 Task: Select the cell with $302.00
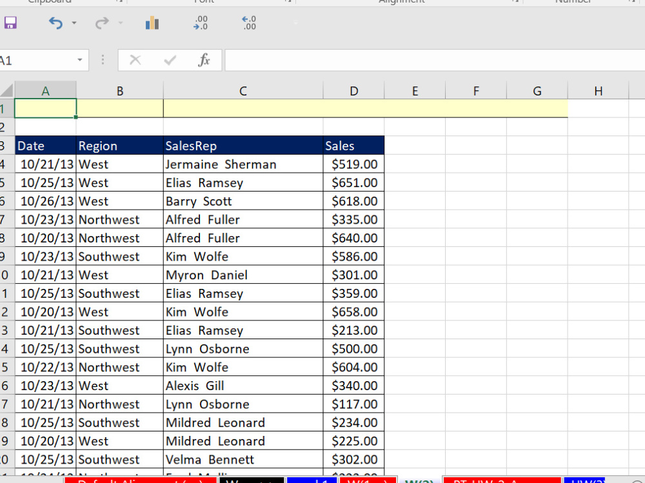click(x=353, y=459)
